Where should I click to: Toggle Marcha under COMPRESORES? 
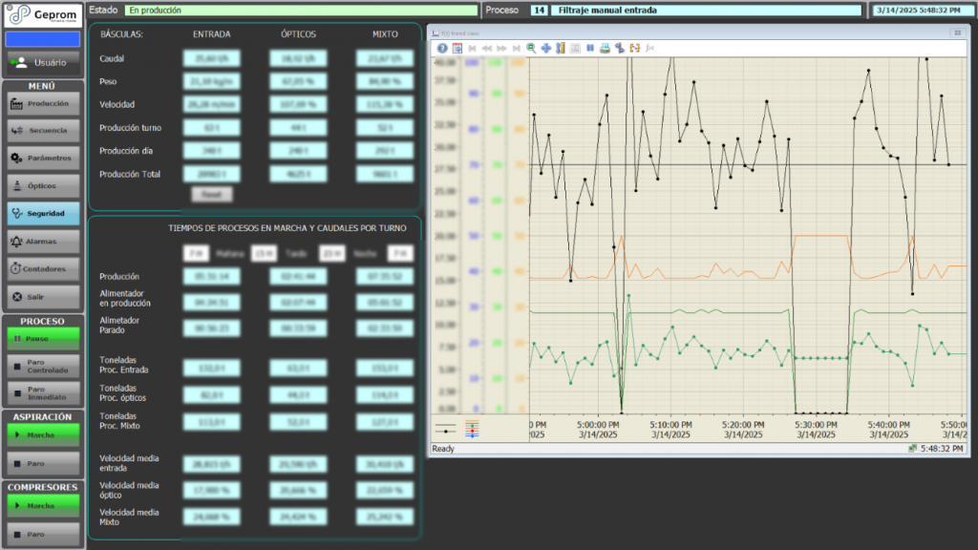pos(43,505)
